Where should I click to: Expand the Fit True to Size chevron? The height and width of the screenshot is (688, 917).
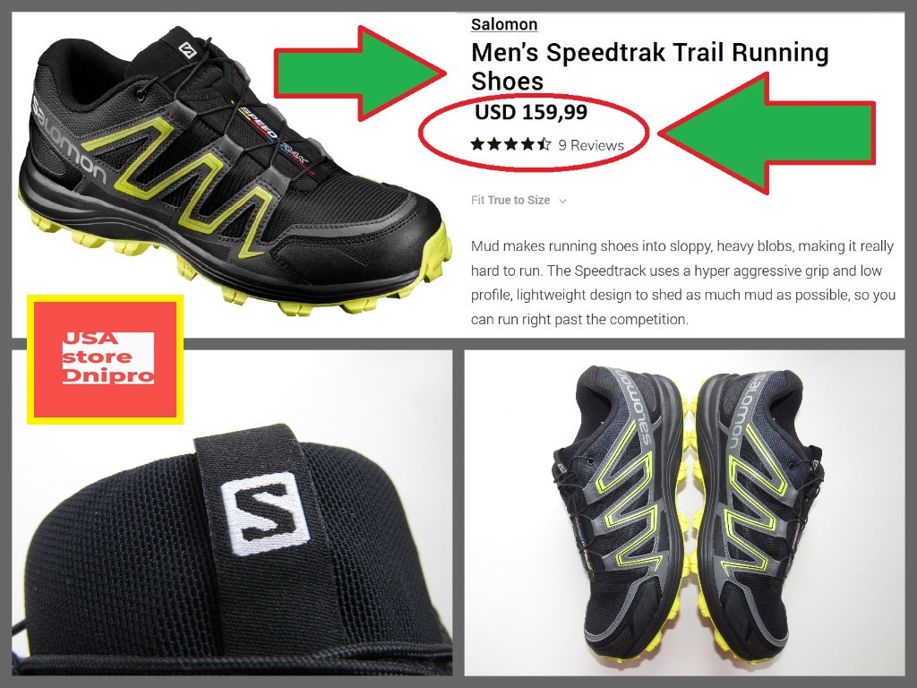[562, 201]
